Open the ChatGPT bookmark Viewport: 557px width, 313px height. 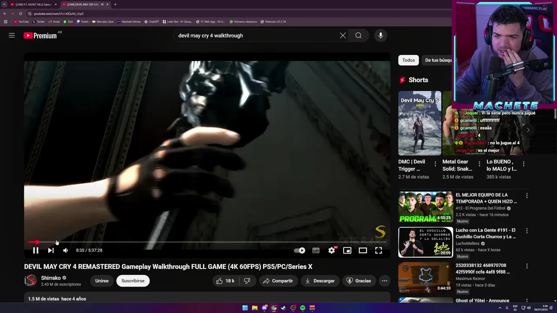pos(151,21)
